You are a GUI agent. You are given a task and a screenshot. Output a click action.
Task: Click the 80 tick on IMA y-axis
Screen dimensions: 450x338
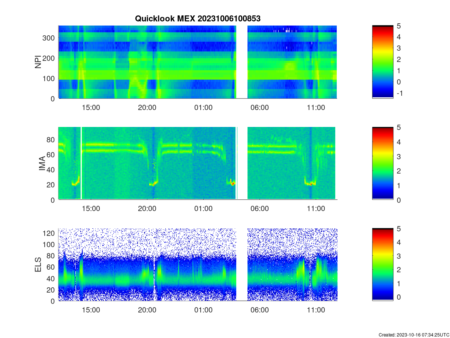click(51, 139)
